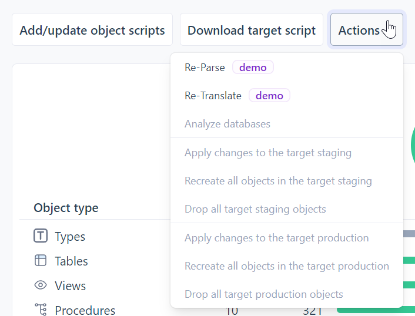Click the demo badge beside Re-Parse
The width and height of the screenshot is (415, 316).
[253, 68]
